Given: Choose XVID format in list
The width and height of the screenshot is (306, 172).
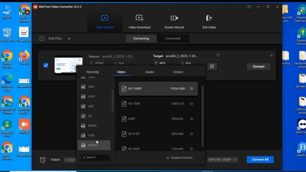Looking at the screenshot, I should click(x=94, y=97).
